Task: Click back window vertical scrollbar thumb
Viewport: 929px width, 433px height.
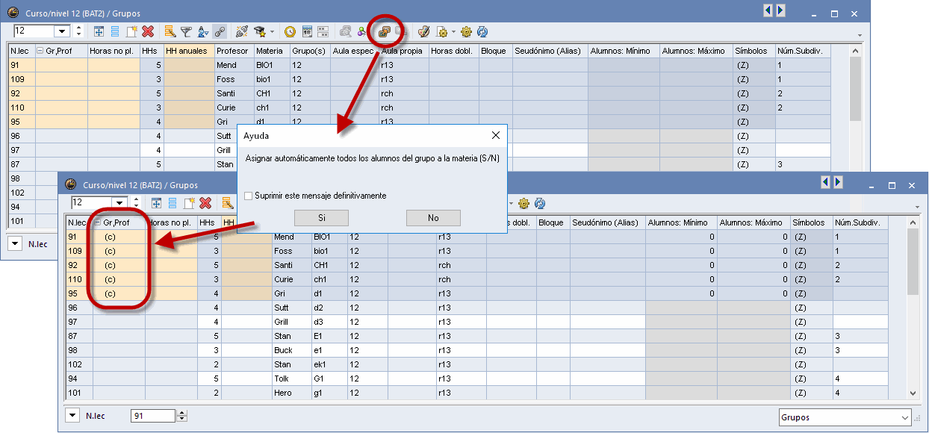Action: (856, 89)
